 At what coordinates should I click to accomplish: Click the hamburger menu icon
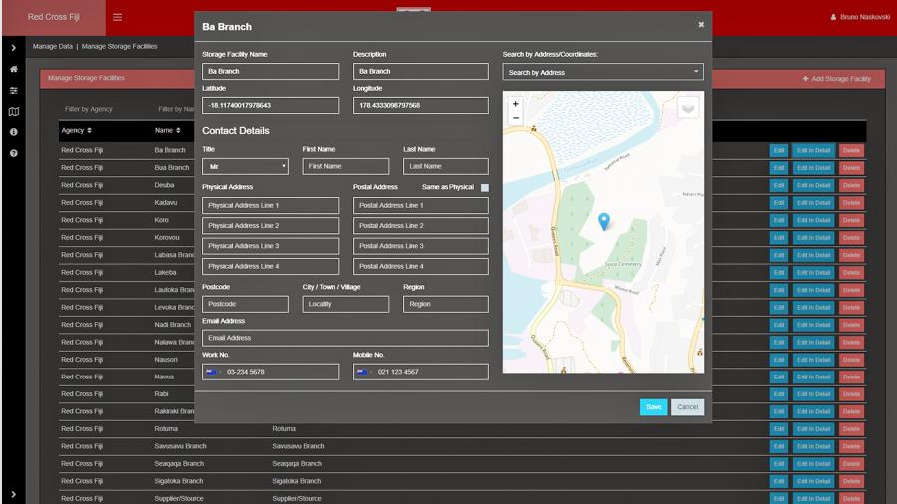[x=117, y=17]
